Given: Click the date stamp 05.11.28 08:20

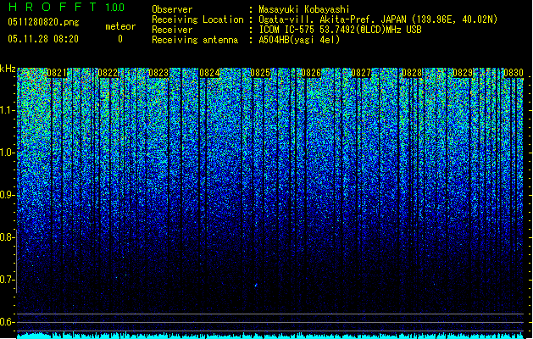Looking at the screenshot, I should pos(43,39).
